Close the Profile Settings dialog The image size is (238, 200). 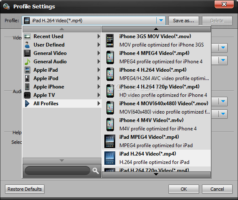[224, 4]
